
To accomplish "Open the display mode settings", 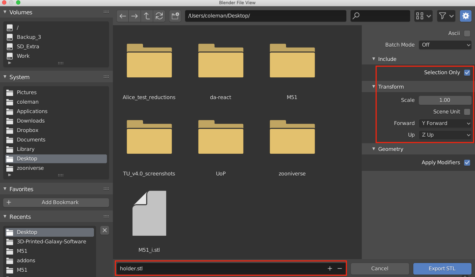I will 423,16.
